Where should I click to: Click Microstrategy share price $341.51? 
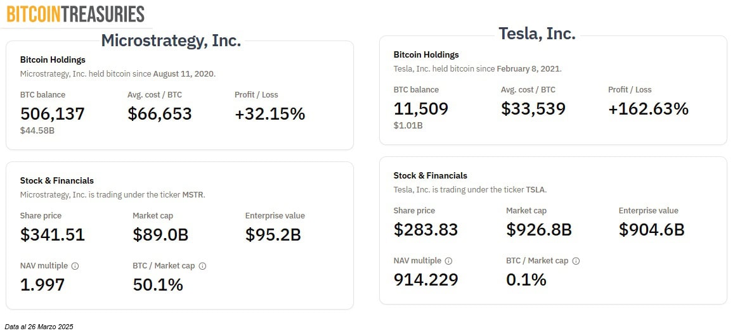(x=53, y=235)
